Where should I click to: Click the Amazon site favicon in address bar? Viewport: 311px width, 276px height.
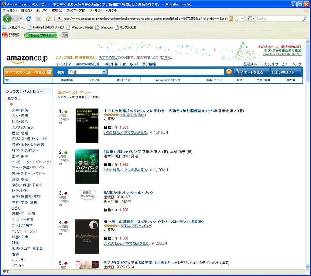[x=59, y=19]
